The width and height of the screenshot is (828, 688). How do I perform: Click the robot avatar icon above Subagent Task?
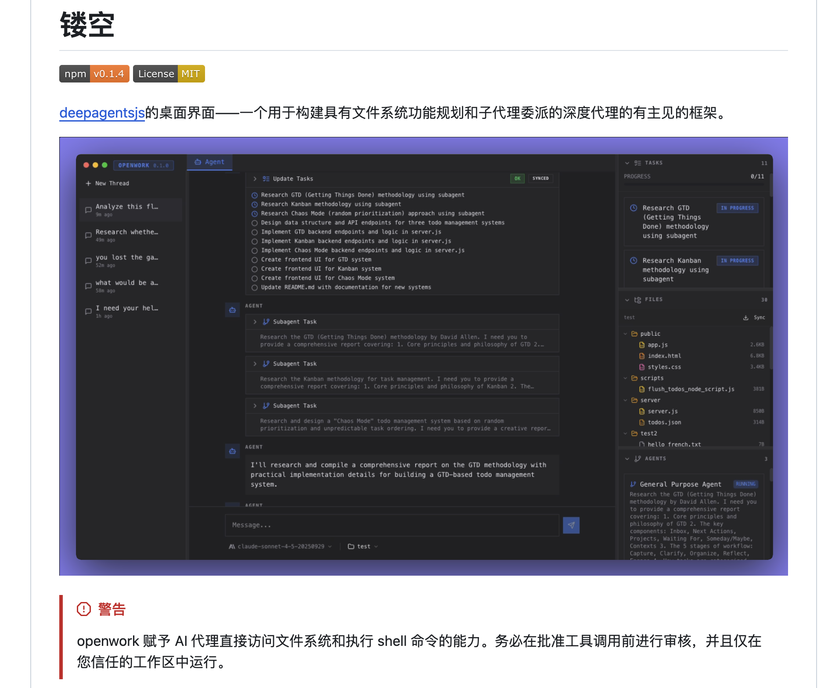pyautogui.click(x=232, y=310)
